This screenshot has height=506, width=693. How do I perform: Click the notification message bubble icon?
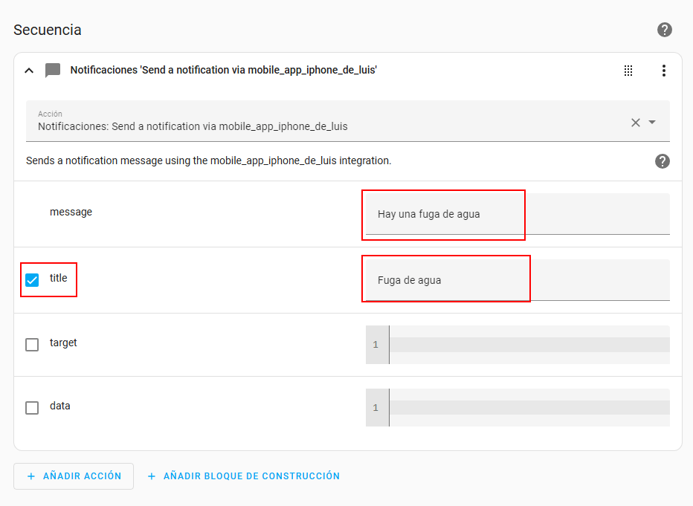pyautogui.click(x=53, y=71)
